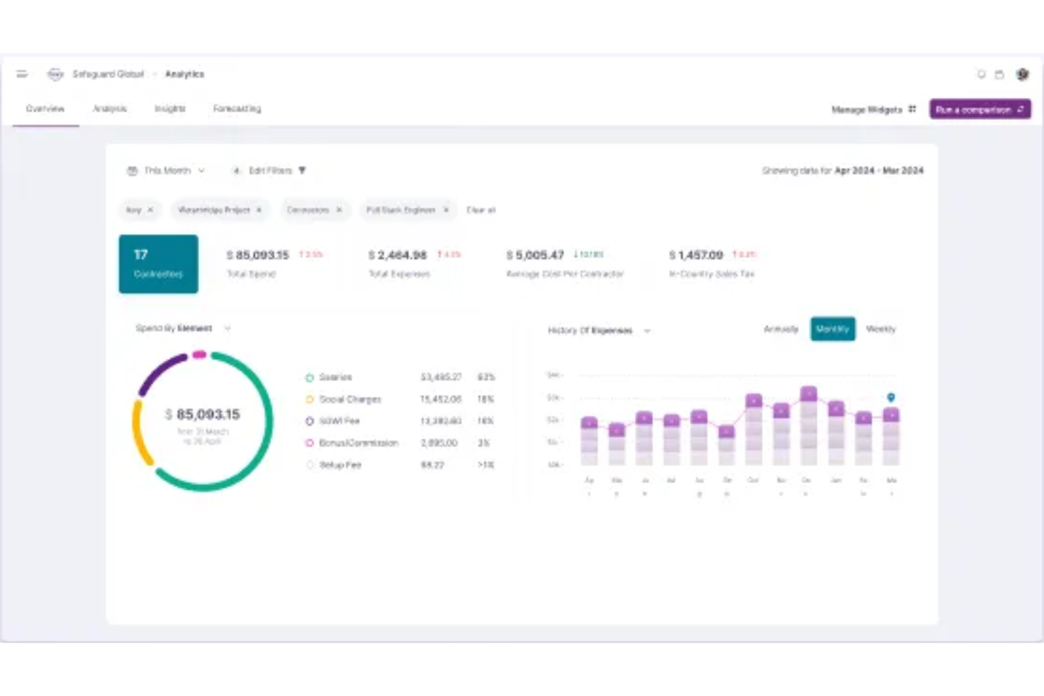
Task: Open the hamburger navigation menu
Action: tap(22, 74)
